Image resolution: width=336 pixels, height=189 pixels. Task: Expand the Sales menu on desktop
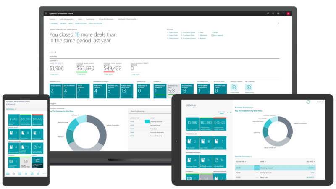coord(81,19)
